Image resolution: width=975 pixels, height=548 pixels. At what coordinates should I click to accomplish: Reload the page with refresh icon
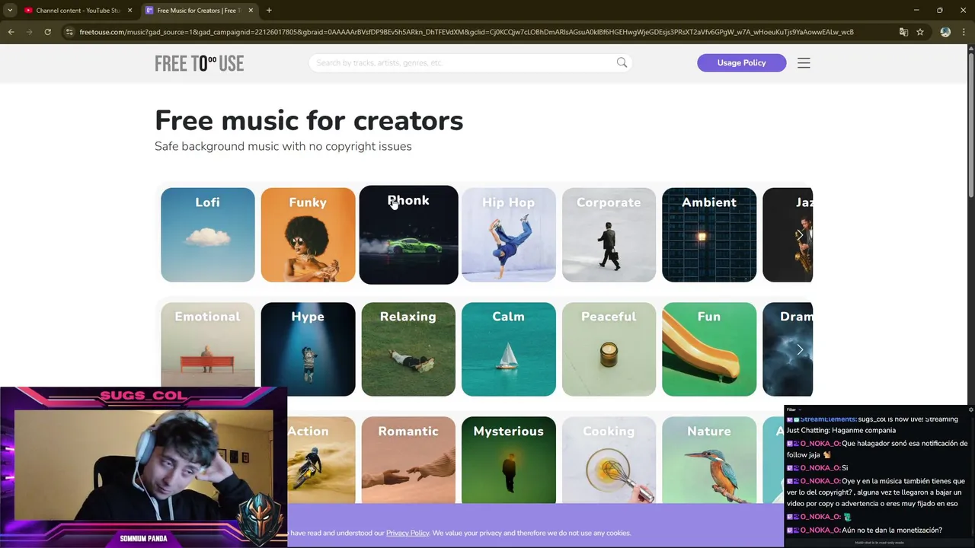47,32
